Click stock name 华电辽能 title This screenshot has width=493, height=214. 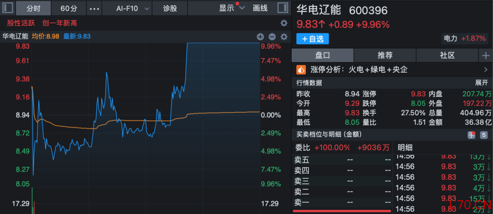[x=319, y=10]
